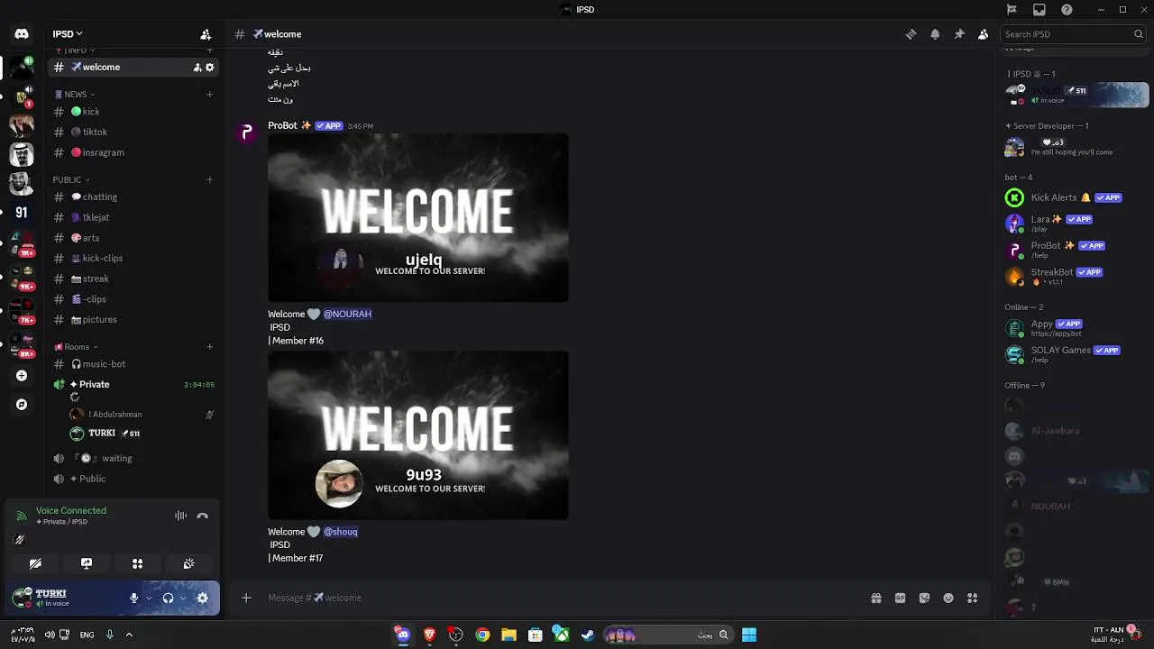This screenshot has height=649, width=1154.
Task: Open the tiktok channel
Action: pyautogui.click(x=133, y=132)
